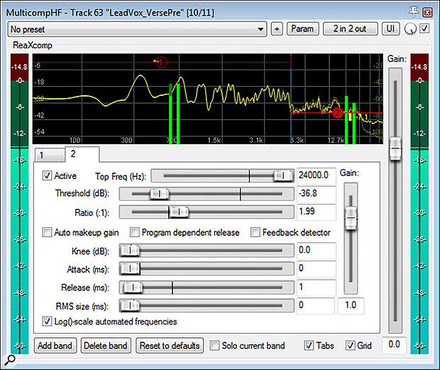Screen dimensions: 440x370
Task: Click Reset to defaults
Action: (x=169, y=346)
